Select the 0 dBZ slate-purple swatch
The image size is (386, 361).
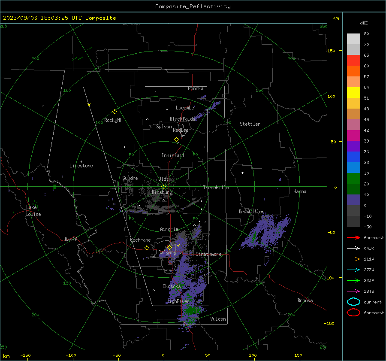coord(353,200)
